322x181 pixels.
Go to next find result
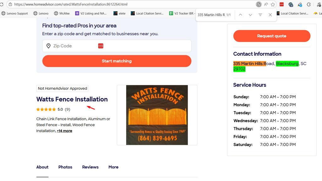(250, 15)
